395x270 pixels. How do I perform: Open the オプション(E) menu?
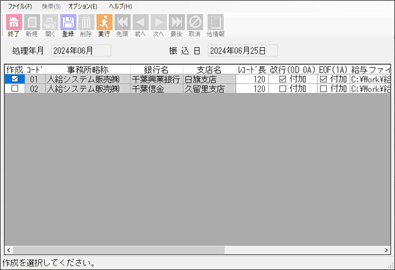pyautogui.click(x=83, y=6)
